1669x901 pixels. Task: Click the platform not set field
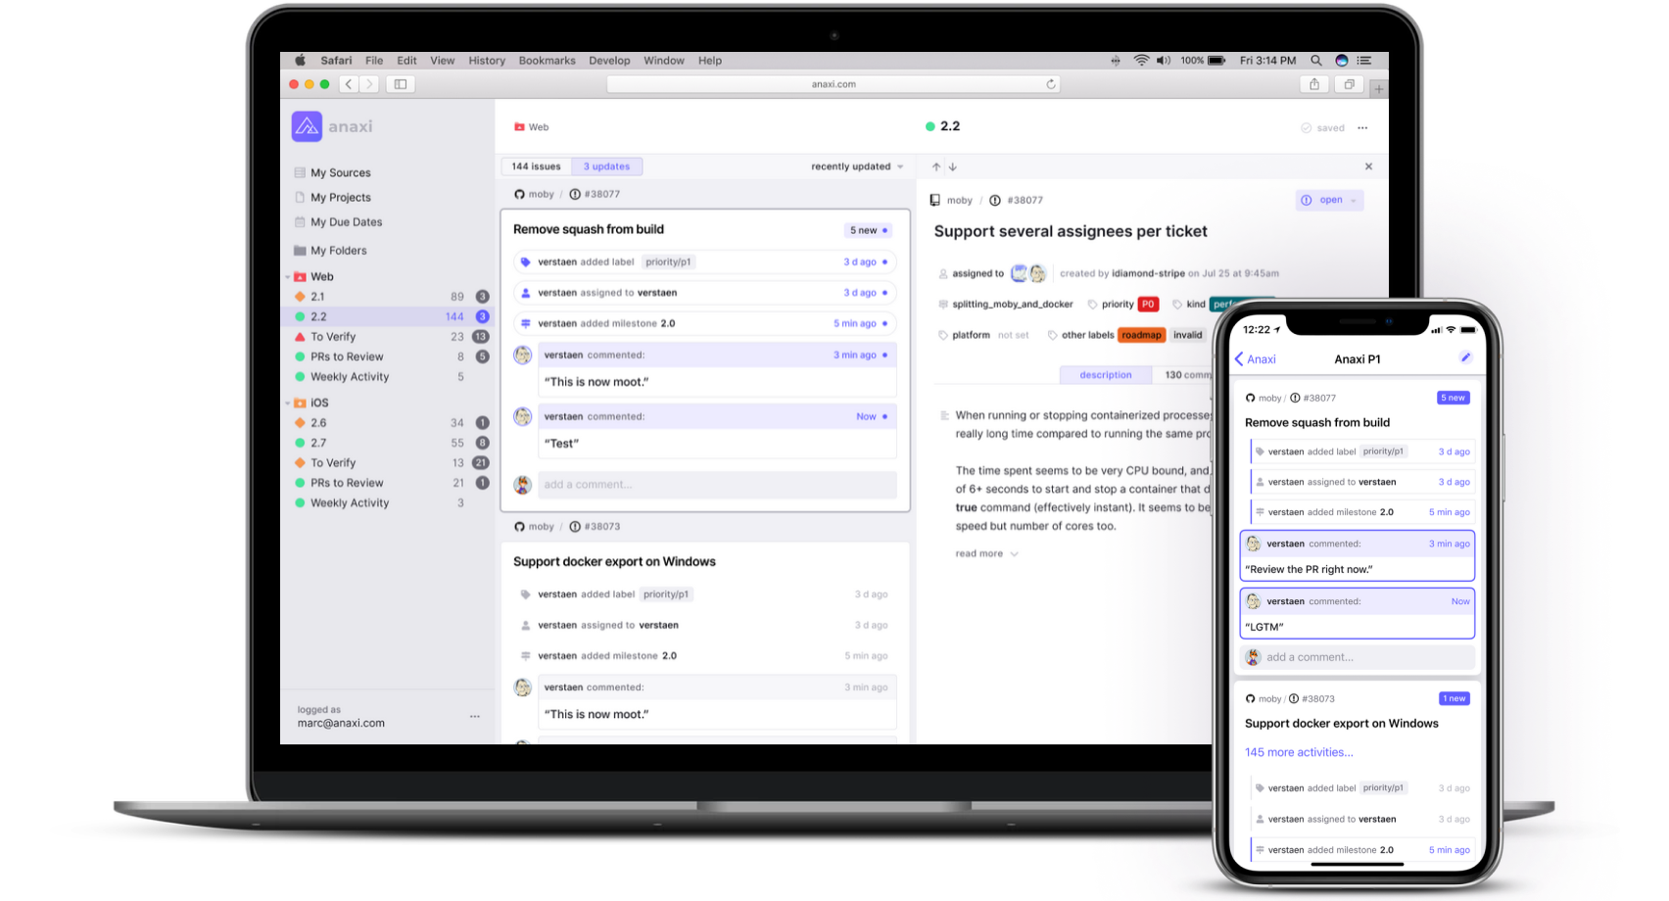[983, 335]
